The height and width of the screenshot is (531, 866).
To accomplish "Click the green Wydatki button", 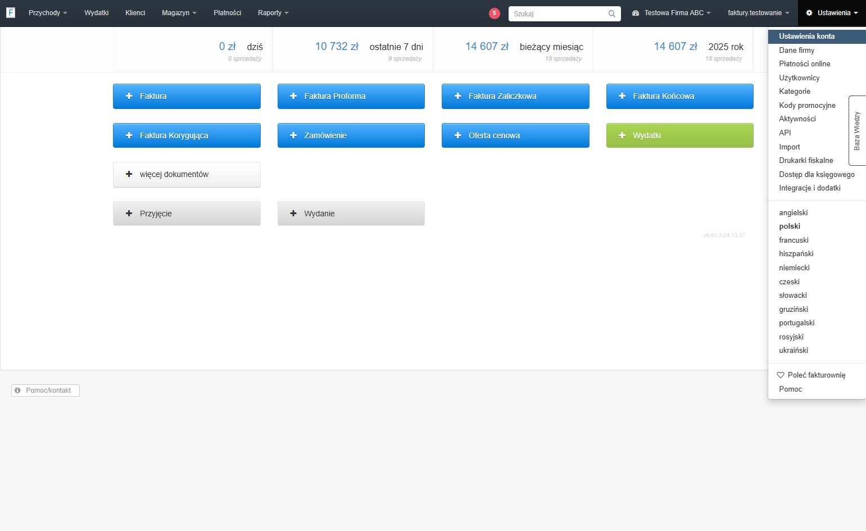I will pyautogui.click(x=680, y=135).
